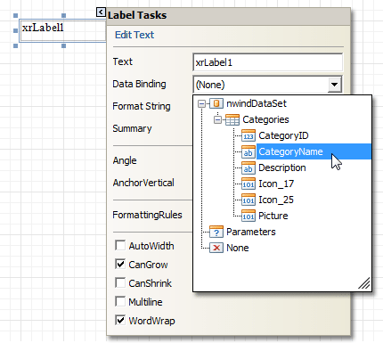This screenshot has height=343, width=383.
Task: Click the red X None icon
Action: 216,248
